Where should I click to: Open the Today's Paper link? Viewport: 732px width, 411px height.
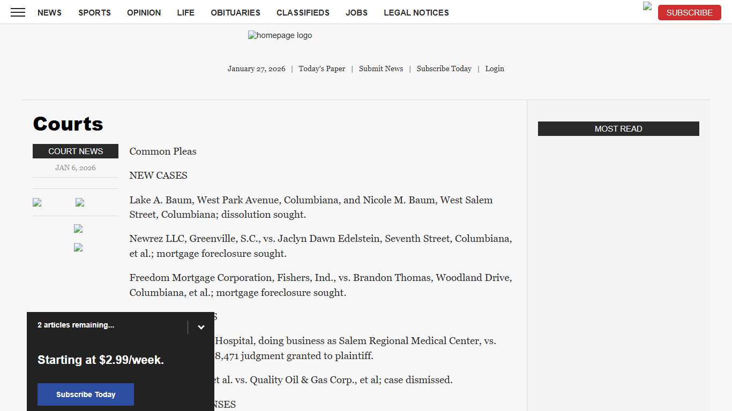[x=322, y=68]
